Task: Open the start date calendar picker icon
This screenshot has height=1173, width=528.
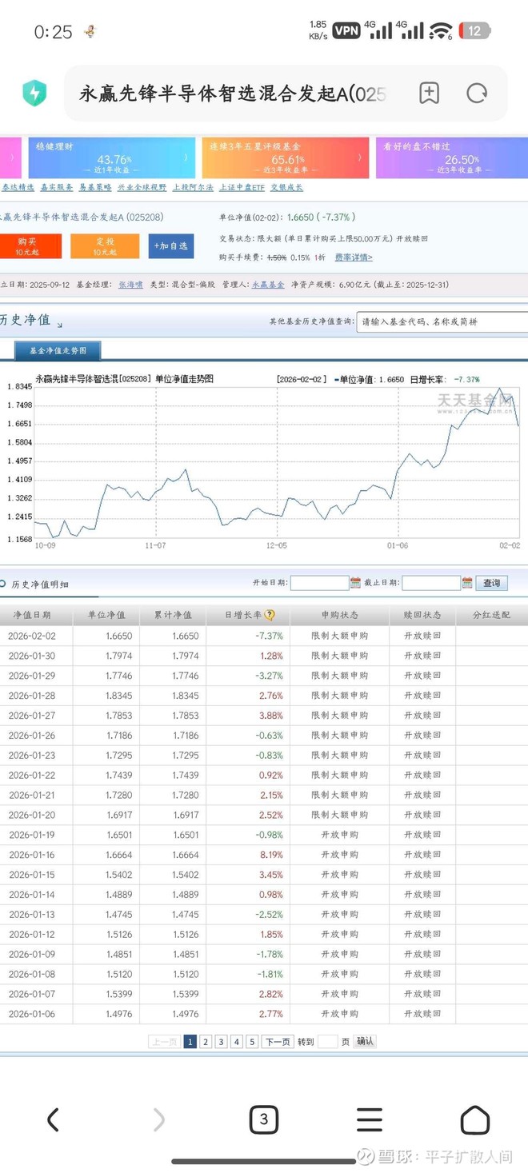Action: coord(355,583)
